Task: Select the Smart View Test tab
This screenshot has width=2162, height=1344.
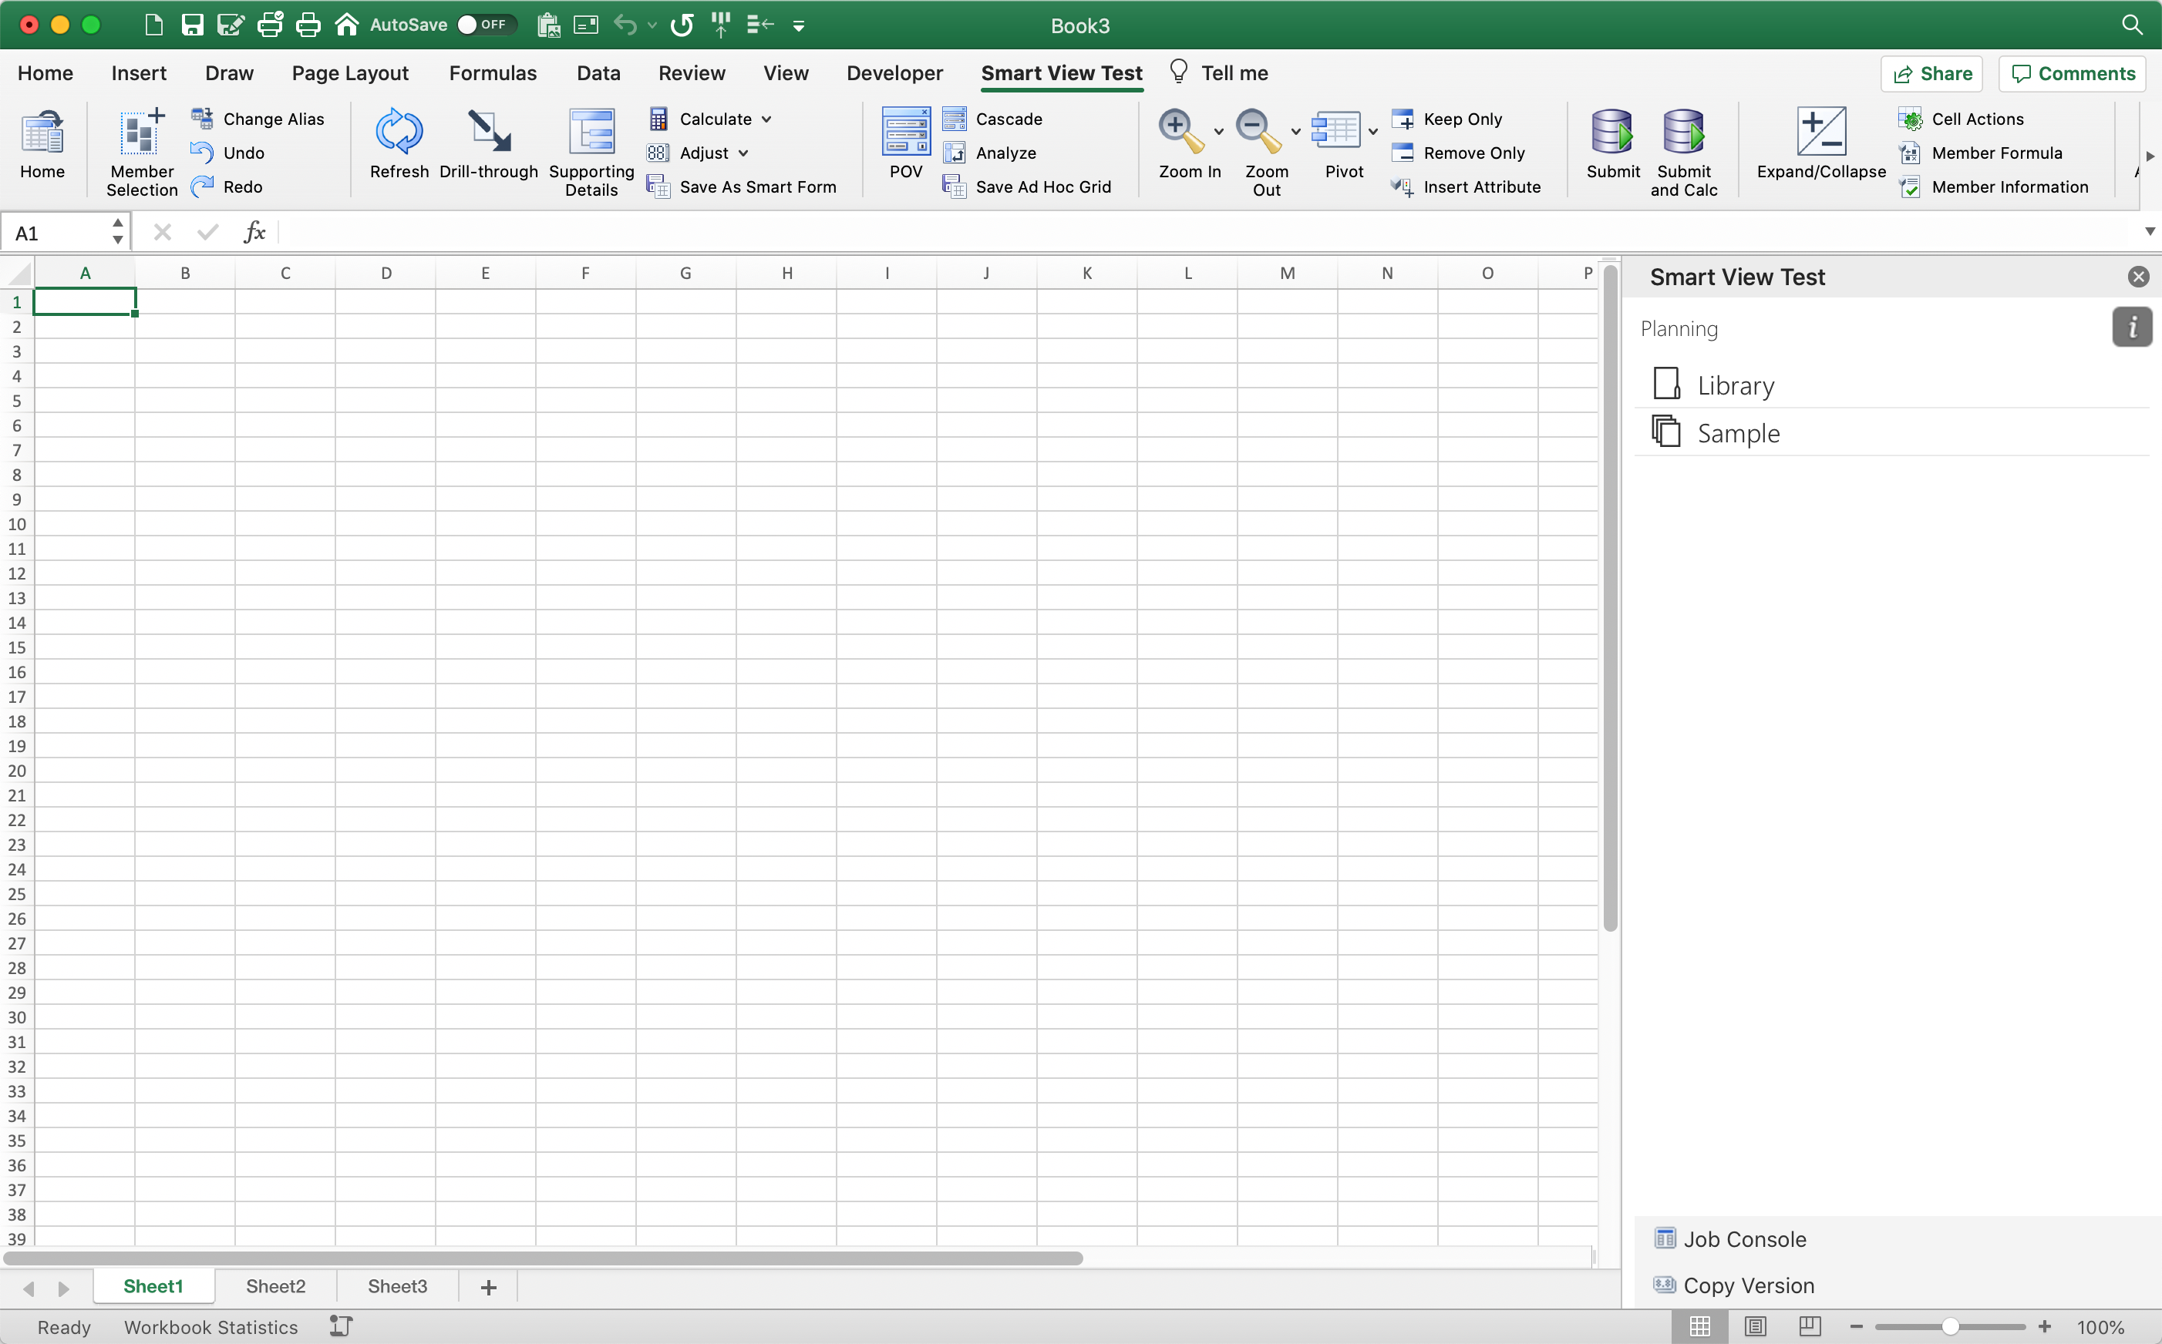Action: [1062, 72]
